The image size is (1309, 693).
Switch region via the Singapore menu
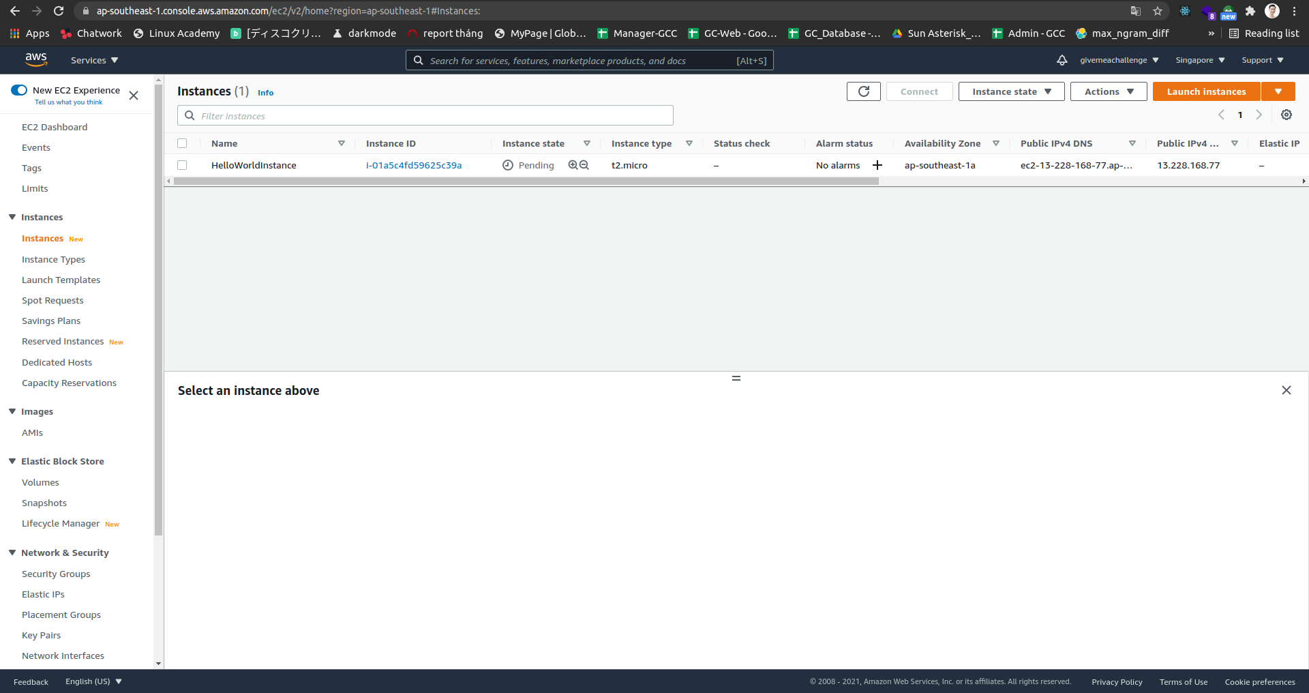[x=1199, y=60]
